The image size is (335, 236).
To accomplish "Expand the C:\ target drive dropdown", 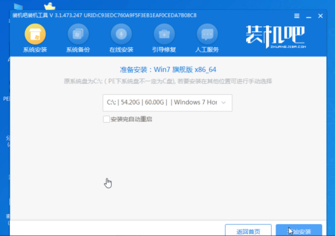I will (x=167, y=102).
